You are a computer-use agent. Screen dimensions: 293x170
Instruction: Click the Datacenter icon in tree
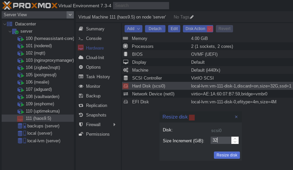tap(10, 24)
